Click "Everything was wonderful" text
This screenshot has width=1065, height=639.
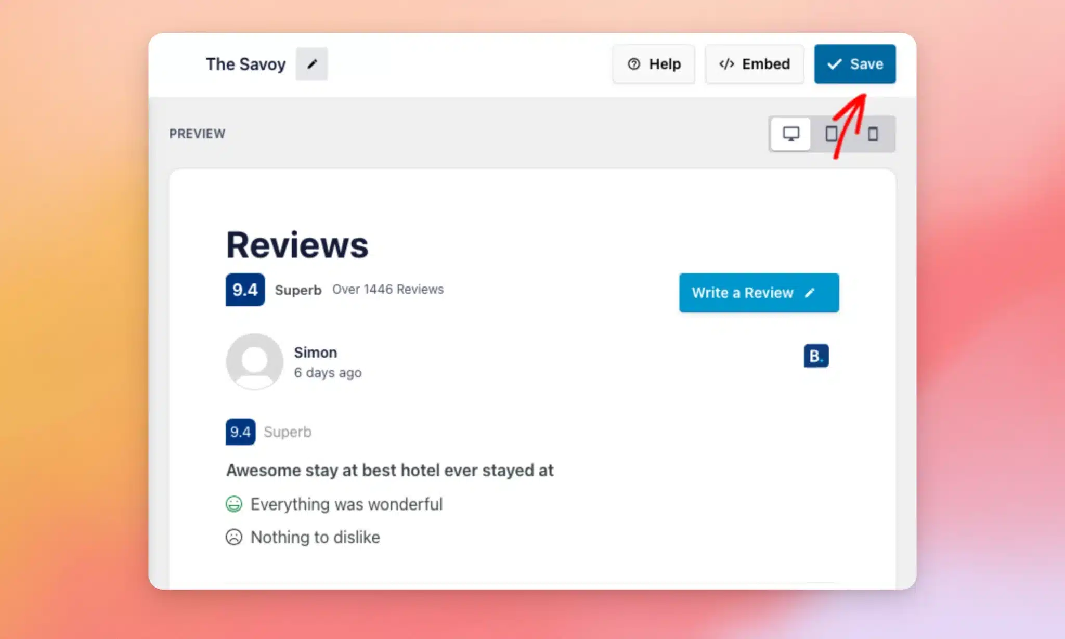point(346,504)
